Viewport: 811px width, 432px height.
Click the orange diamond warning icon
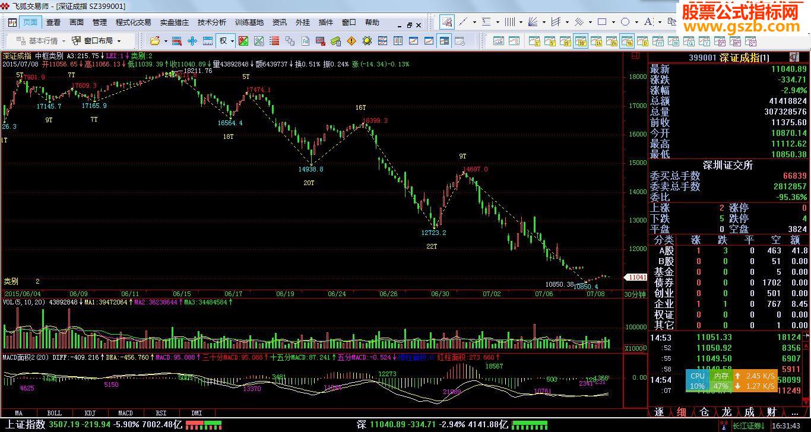pos(351,41)
